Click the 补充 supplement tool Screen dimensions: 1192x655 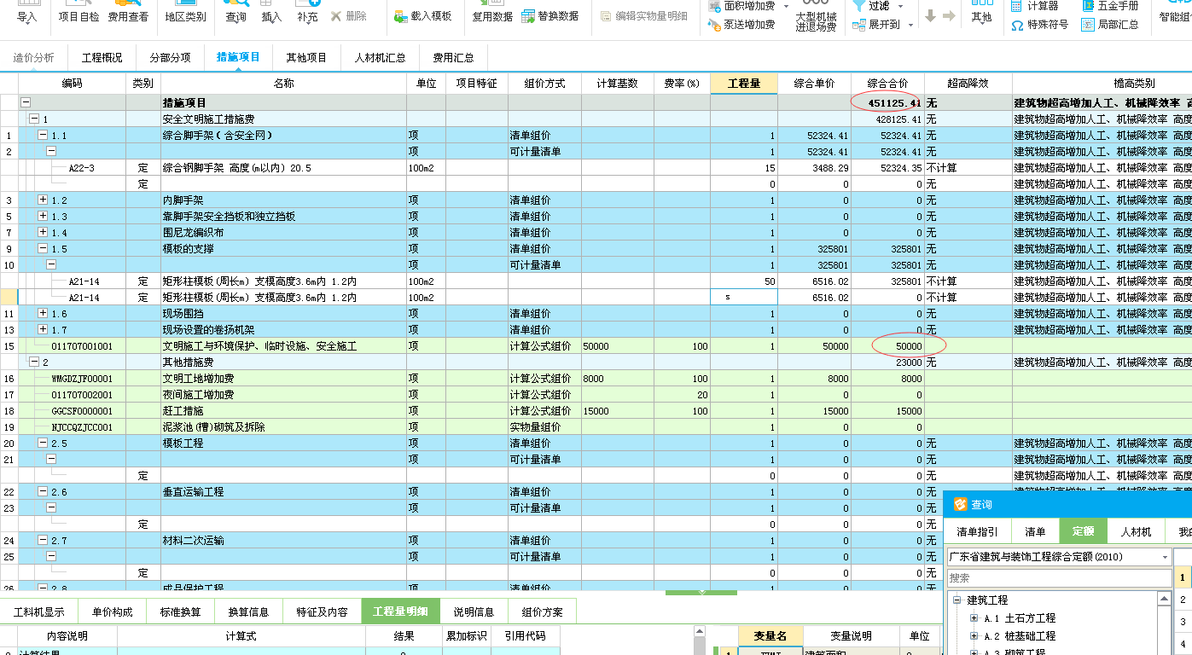click(x=307, y=12)
